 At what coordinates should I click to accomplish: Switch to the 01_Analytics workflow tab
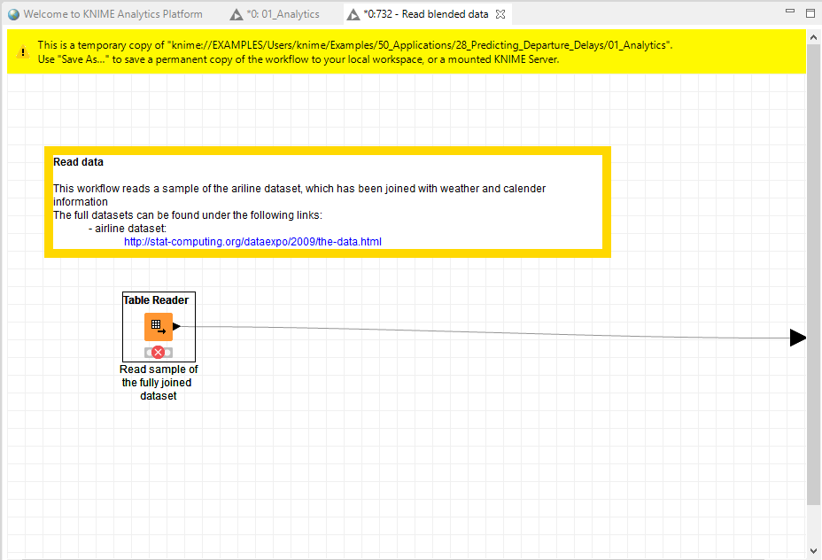[x=275, y=14]
